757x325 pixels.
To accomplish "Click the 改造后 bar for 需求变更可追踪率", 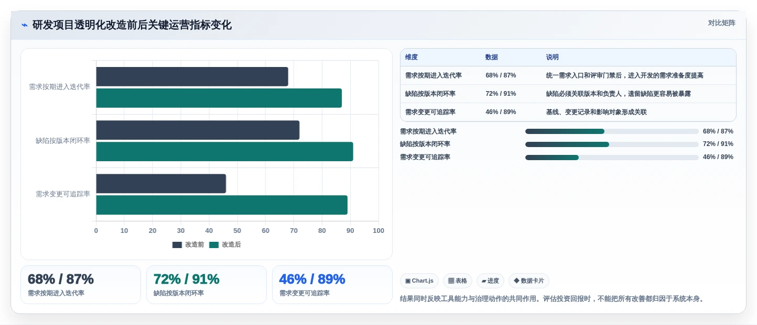I will (222, 205).
